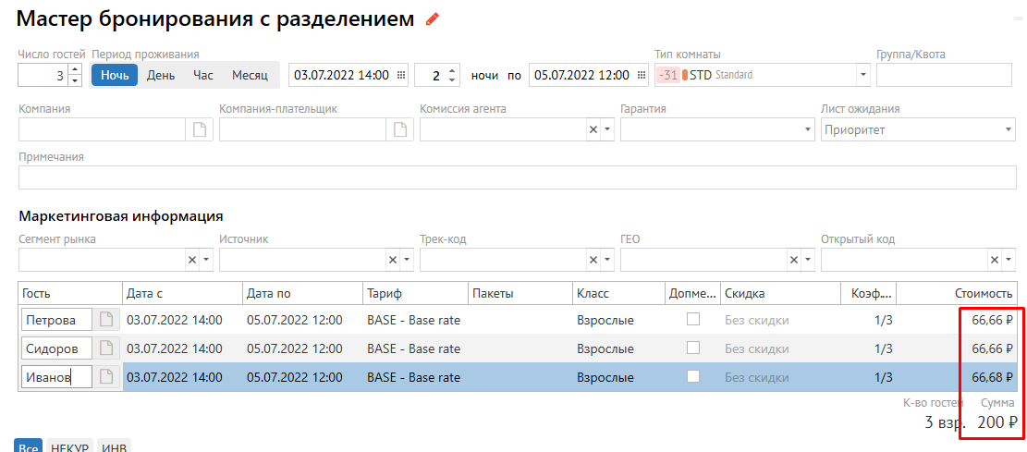
Task: Open guest card icon for Сидоров
Action: [x=107, y=348]
